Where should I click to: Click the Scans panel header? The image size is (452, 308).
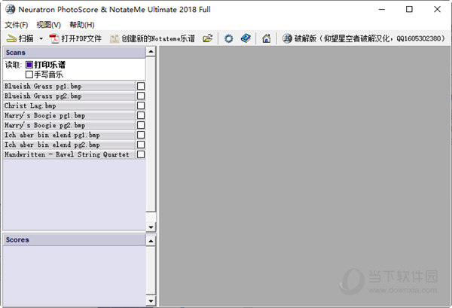75,53
